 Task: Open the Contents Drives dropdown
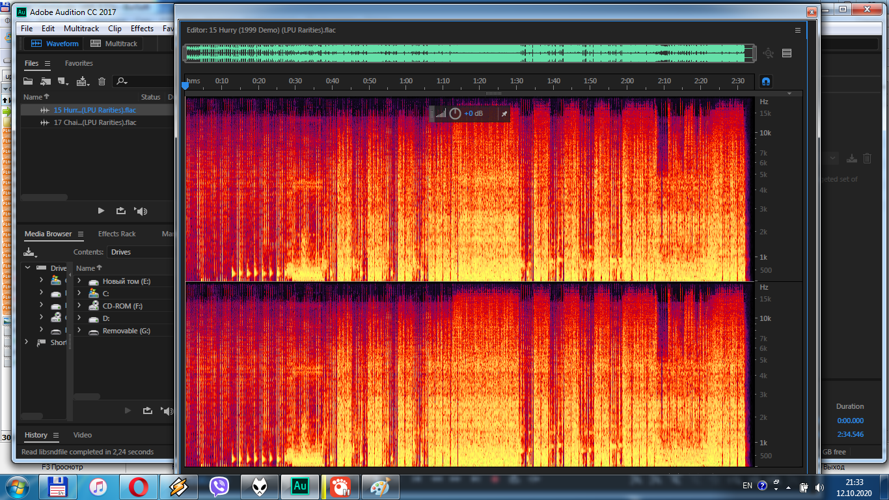[140, 252]
